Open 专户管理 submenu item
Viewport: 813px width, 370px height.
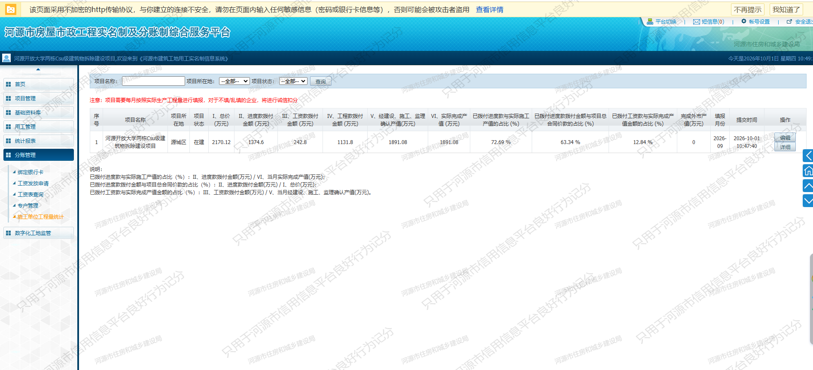click(28, 206)
